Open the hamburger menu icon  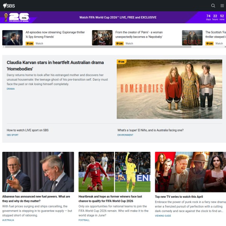222,6
